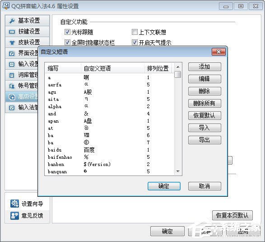
Task: Click the account icon beside 帐号管理
Action: pyautogui.click(x=12, y=86)
